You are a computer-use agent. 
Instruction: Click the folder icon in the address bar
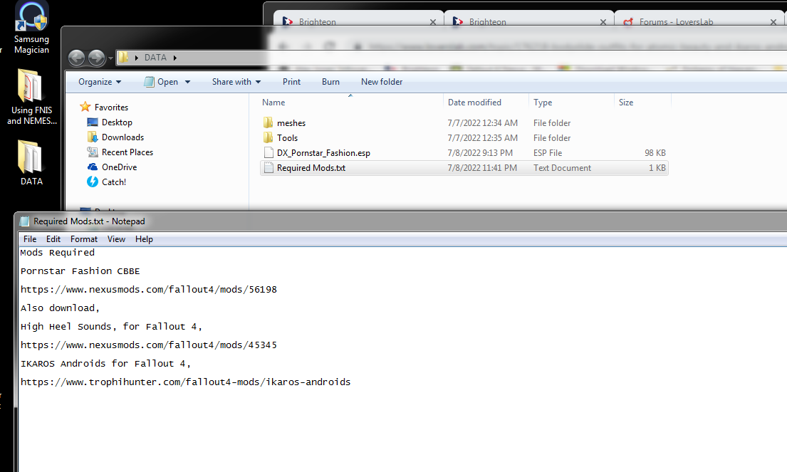[x=123, y=58]
